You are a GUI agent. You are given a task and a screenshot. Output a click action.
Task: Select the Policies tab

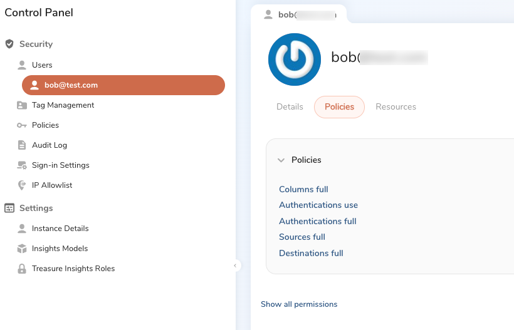(x=339, y=107)
